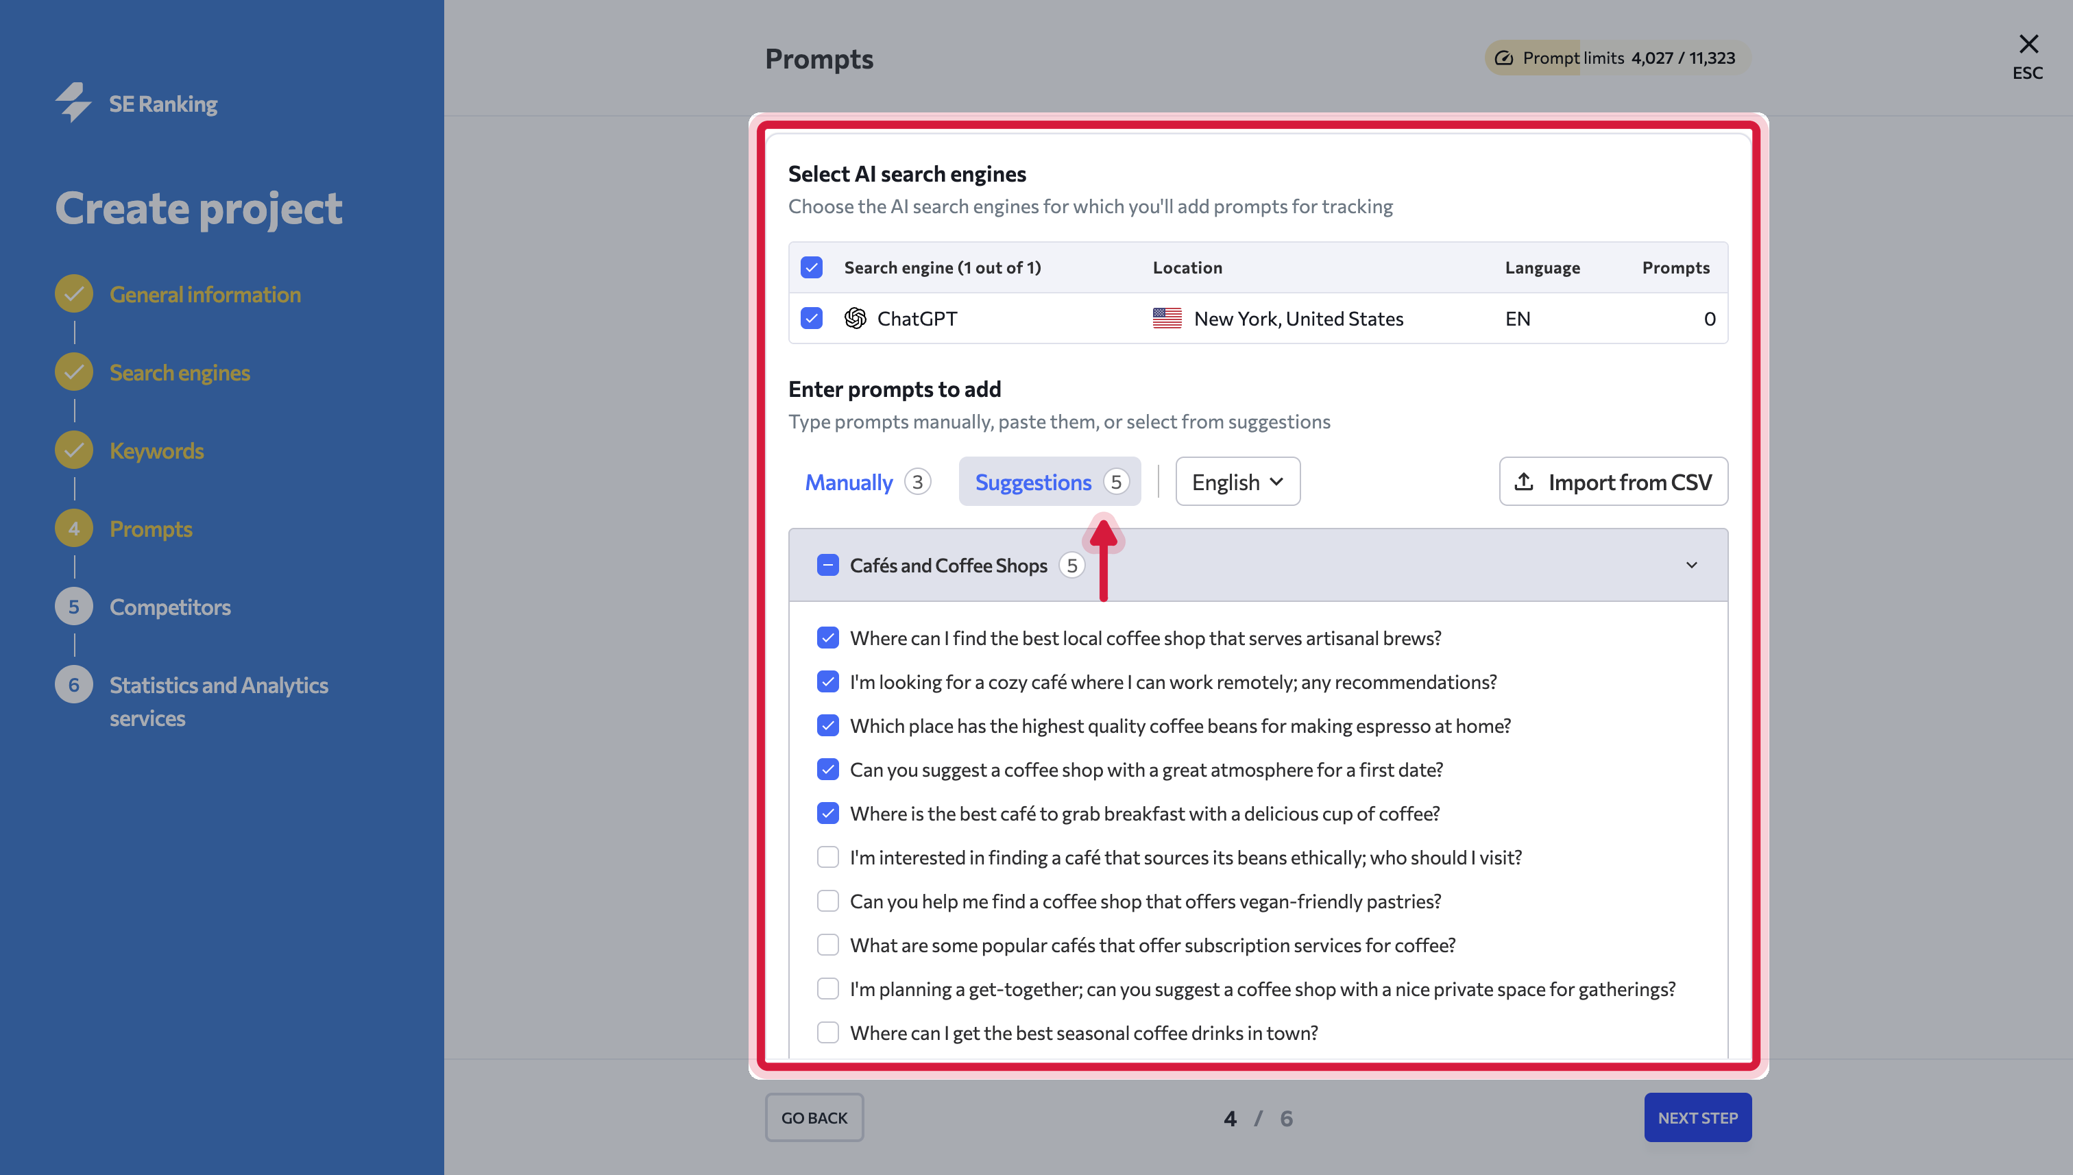Open the Statistics and Analytics services step

click(x=219, y=701)
